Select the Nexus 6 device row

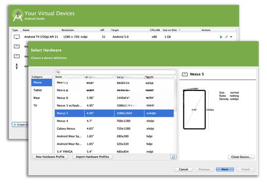point(114,98)
